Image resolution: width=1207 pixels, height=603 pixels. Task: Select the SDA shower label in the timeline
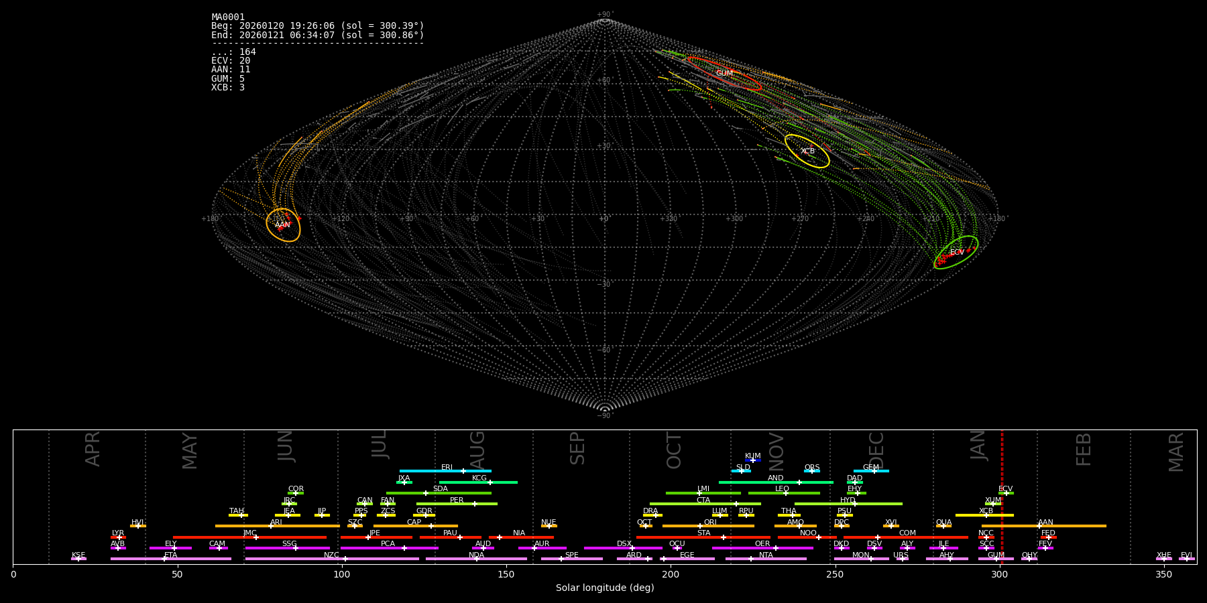440,489
